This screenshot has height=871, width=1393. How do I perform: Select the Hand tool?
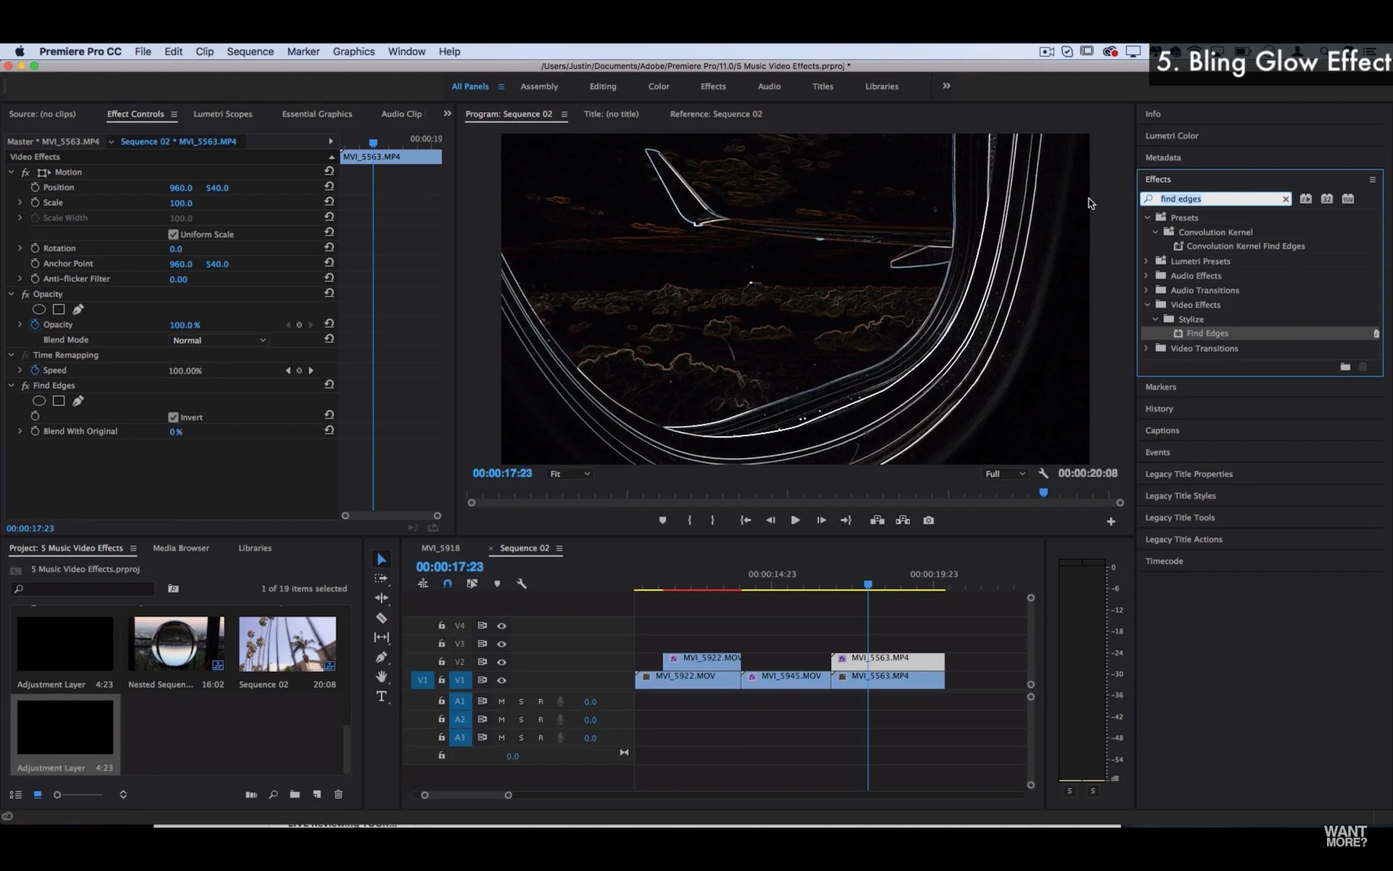pos(382,676)
